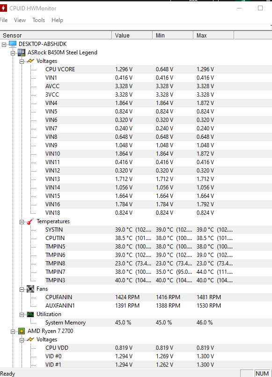272x377 pixels.
Task: Select the DESKTOP-ABSHJDK tree label
Action: tap(43, 44)
